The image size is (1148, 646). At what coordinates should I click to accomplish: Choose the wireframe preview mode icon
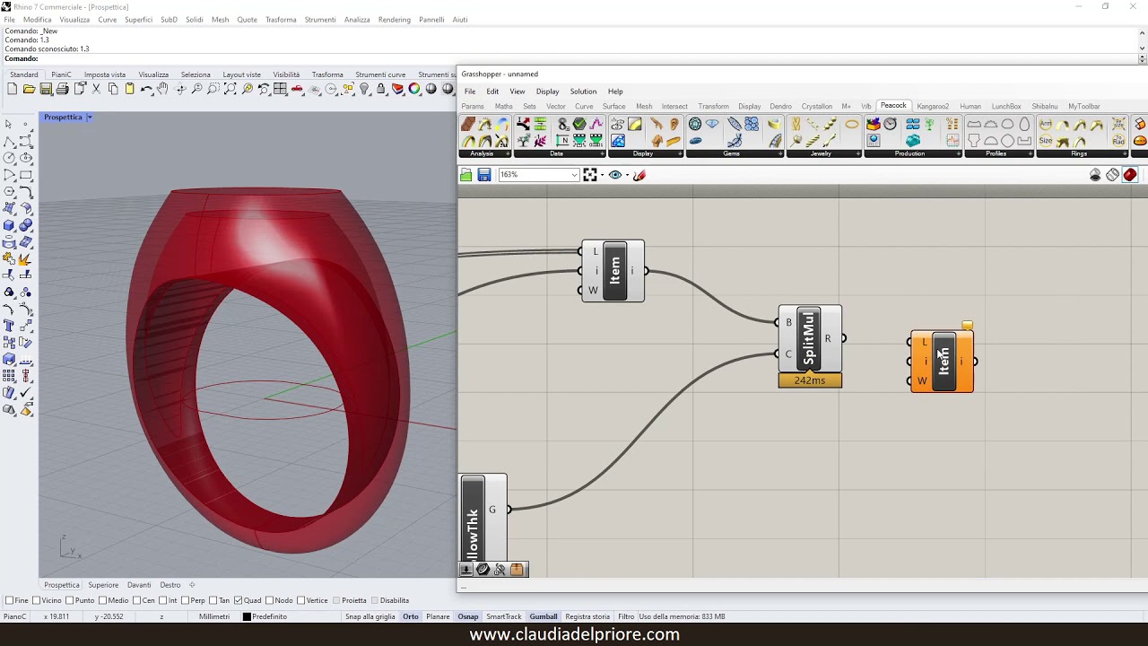point(1113,175)
